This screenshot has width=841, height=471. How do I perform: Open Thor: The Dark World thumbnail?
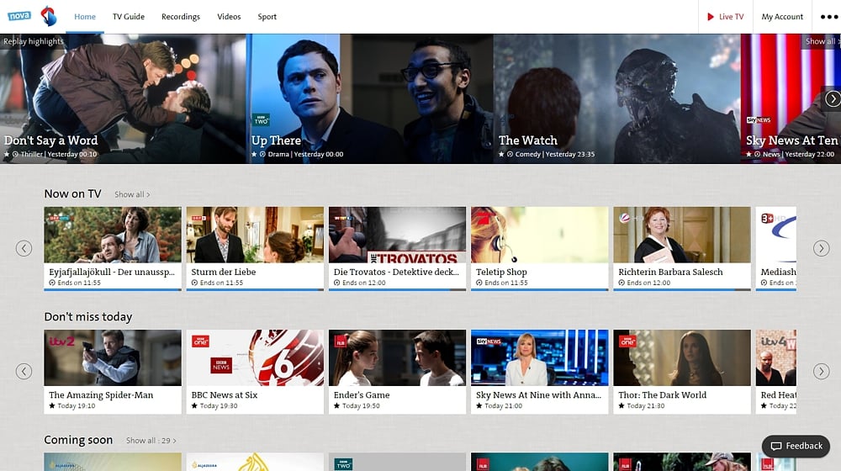point(682,357)
